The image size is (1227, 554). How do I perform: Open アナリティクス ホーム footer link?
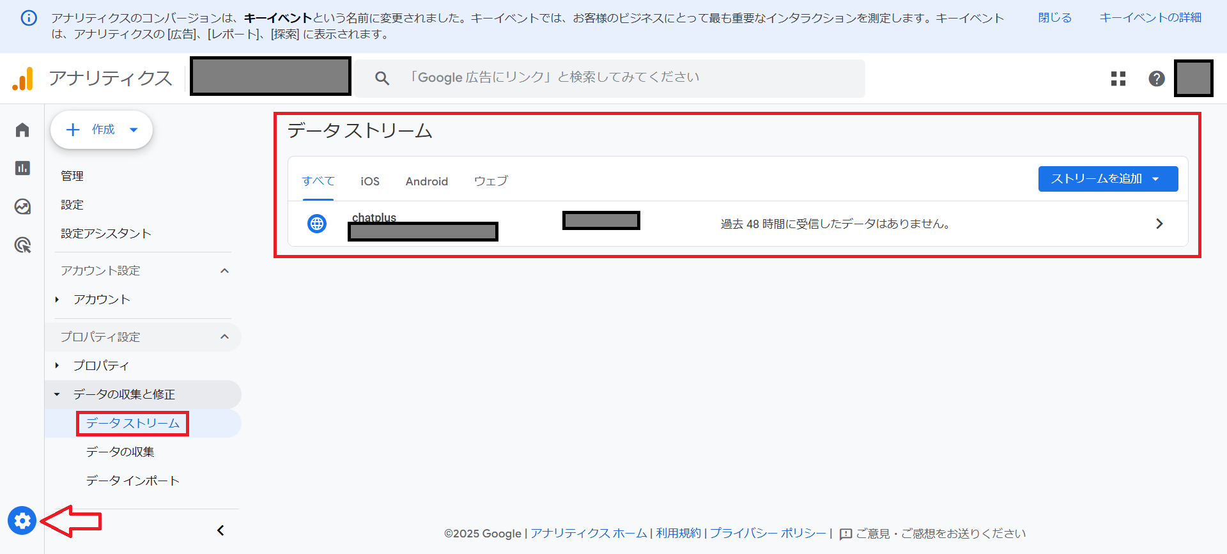tap(589, 534)
